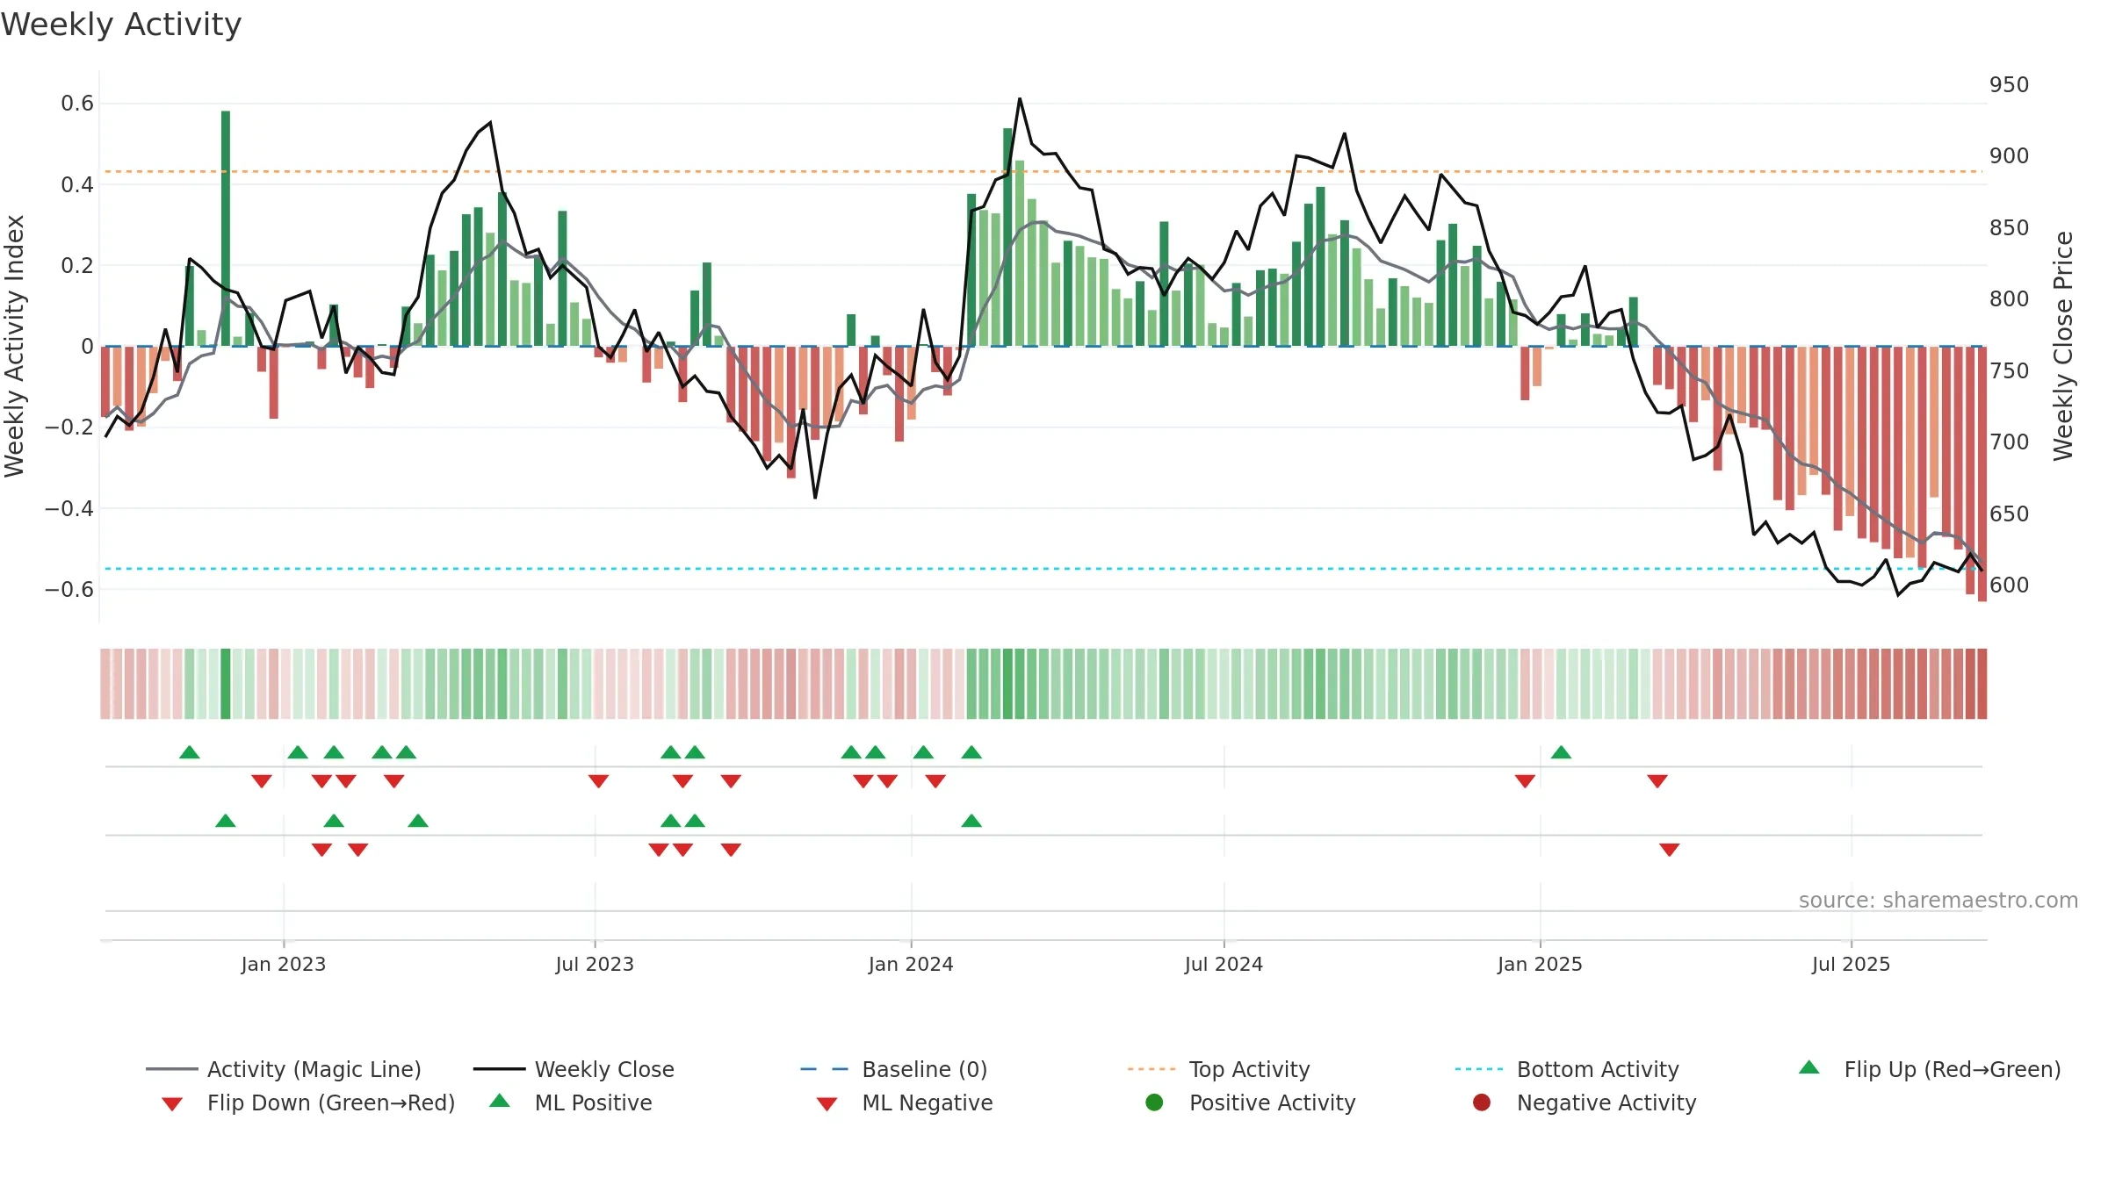Click the Flip Down red triangle legend icon
This screenshot has width=2108, height=1185.
(x=172, y=1104)
